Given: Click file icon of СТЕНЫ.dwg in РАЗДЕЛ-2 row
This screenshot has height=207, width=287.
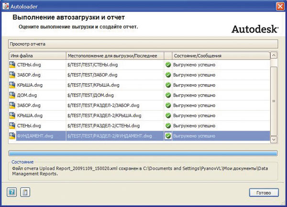Looking at the screenshot, I should click(x=12, y=126).
